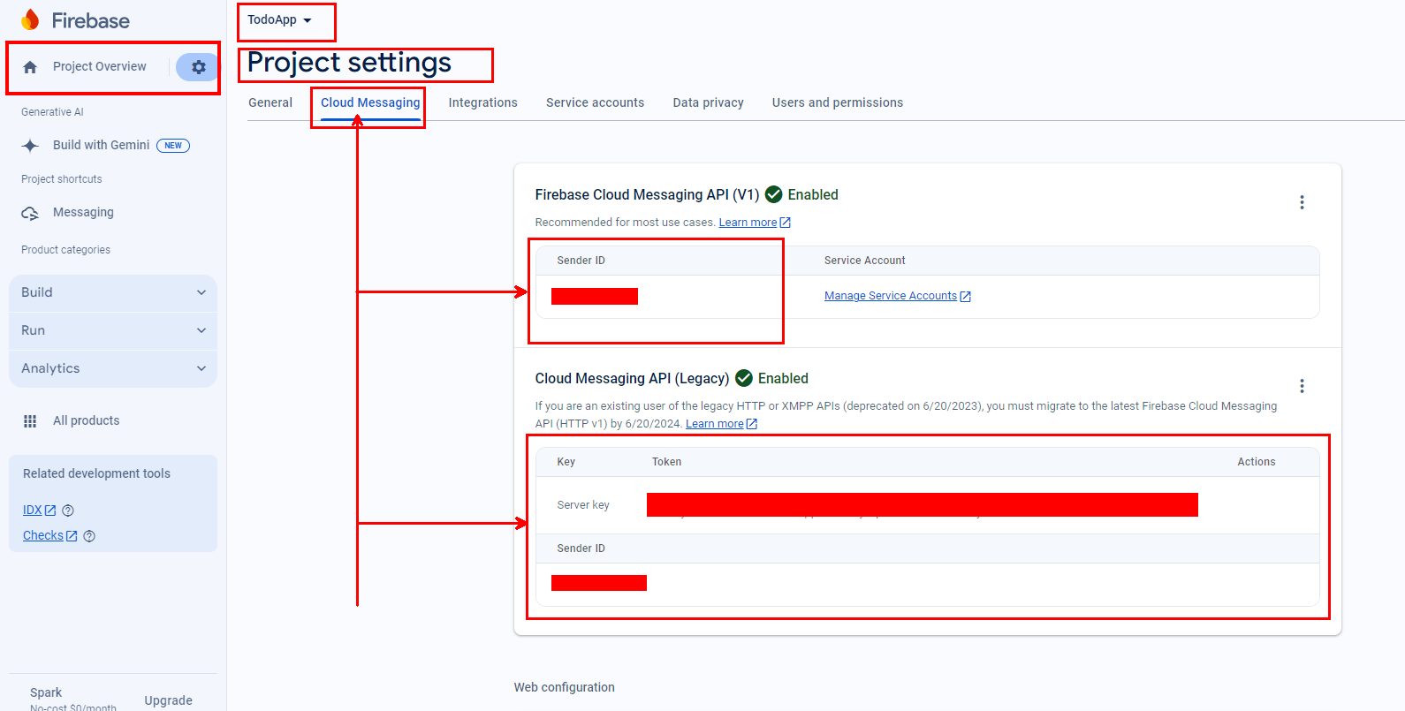Viewport: 1405px width, 711px height.
Task: Open the TodoApp project selector dropdown
Action: [x=279, y=20]
